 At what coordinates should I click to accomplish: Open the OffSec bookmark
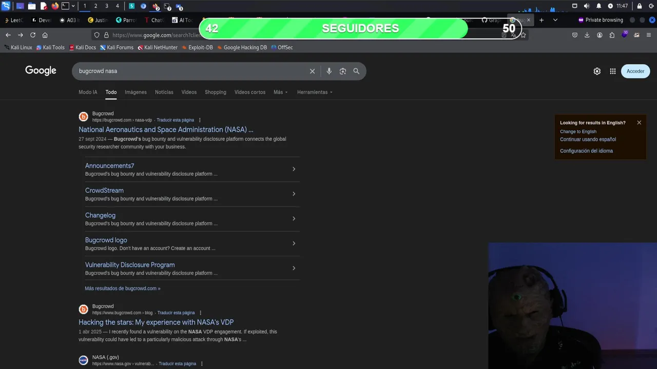tap(282, 47)
